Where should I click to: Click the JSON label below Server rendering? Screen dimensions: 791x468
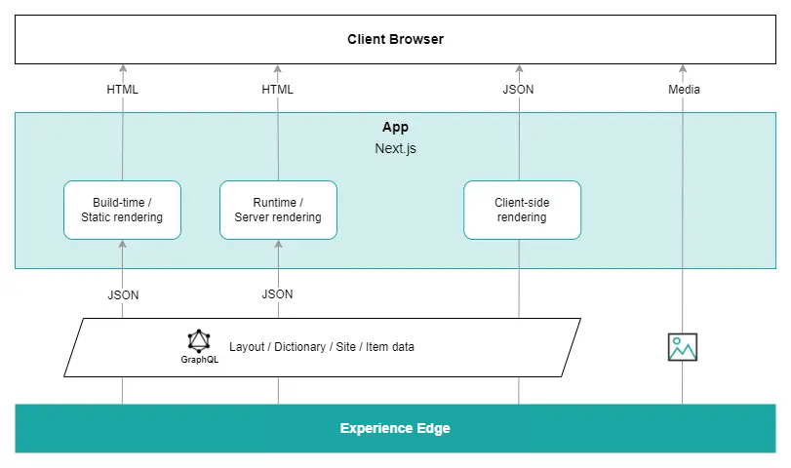coord(277,294)
